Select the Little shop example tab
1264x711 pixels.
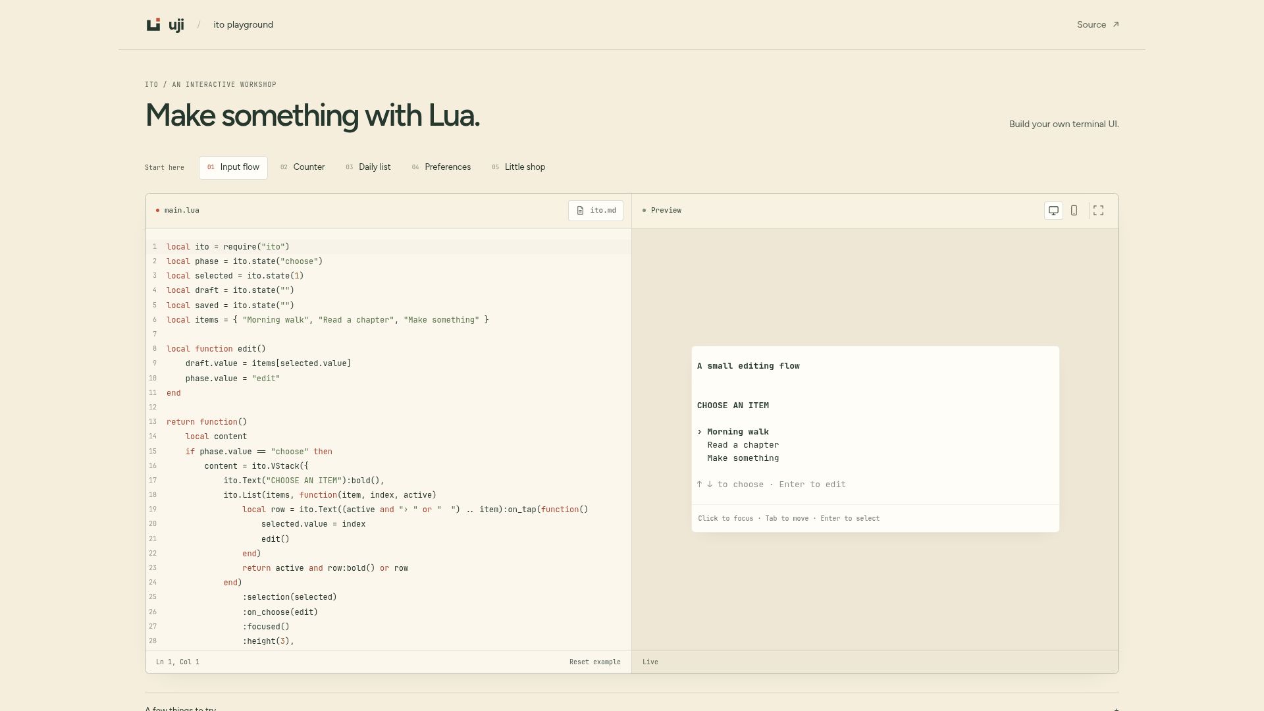coord(519,167)
